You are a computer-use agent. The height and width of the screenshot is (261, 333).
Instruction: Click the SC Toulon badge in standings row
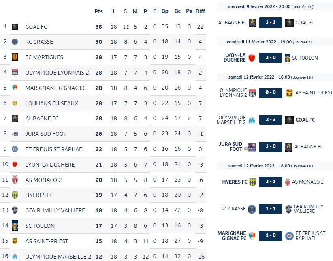click(15, 225)
